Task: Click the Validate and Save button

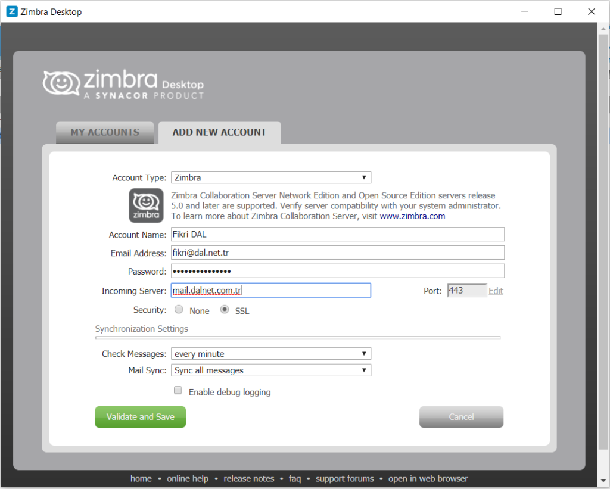Action: (141, 417)
